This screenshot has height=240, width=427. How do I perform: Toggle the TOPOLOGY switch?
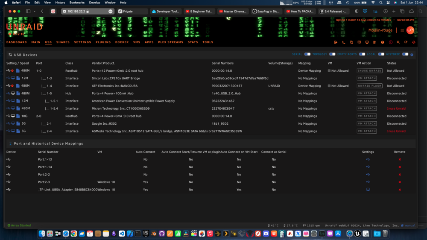point(332,54)
